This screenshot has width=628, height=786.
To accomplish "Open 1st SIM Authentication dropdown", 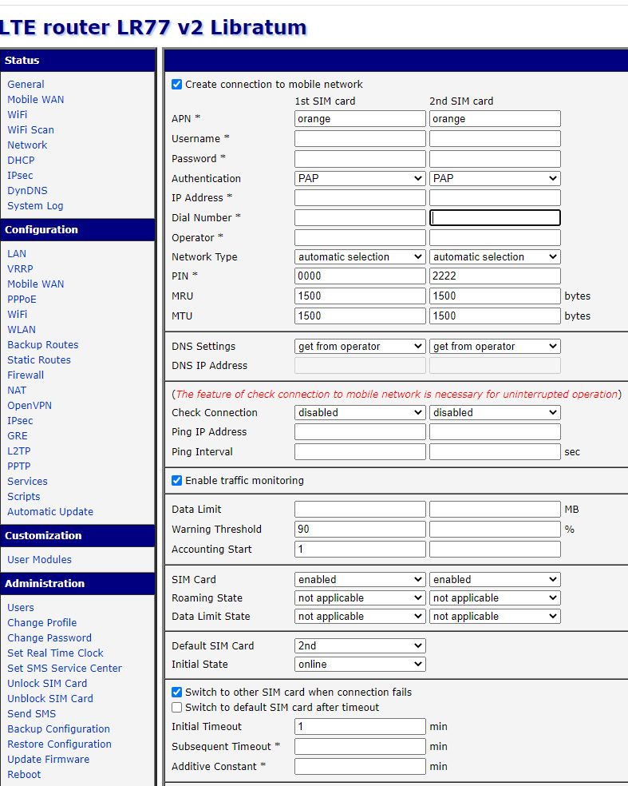I will pos(360,178).
